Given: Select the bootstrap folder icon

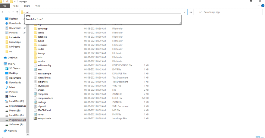Looking at the screenshot, I should click(35, 29).
